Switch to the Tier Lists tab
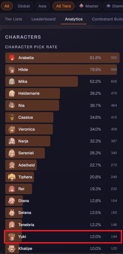This screenshot has height=254, width=123. (14, 19)
